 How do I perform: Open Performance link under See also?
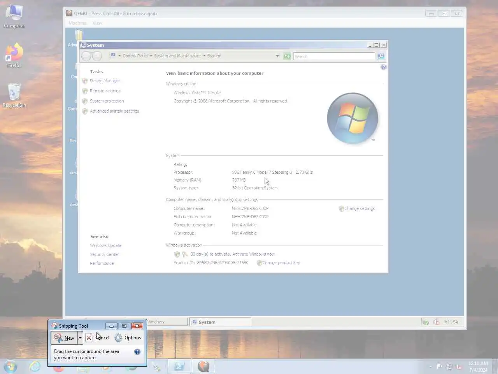coord(102,263)
